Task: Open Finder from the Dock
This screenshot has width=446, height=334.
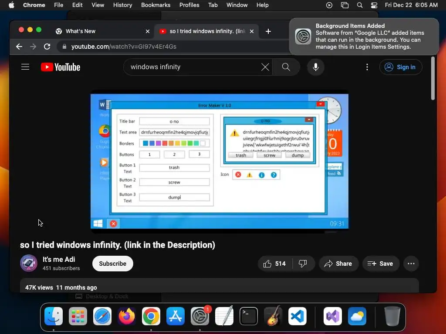Action: pos(54,316)
